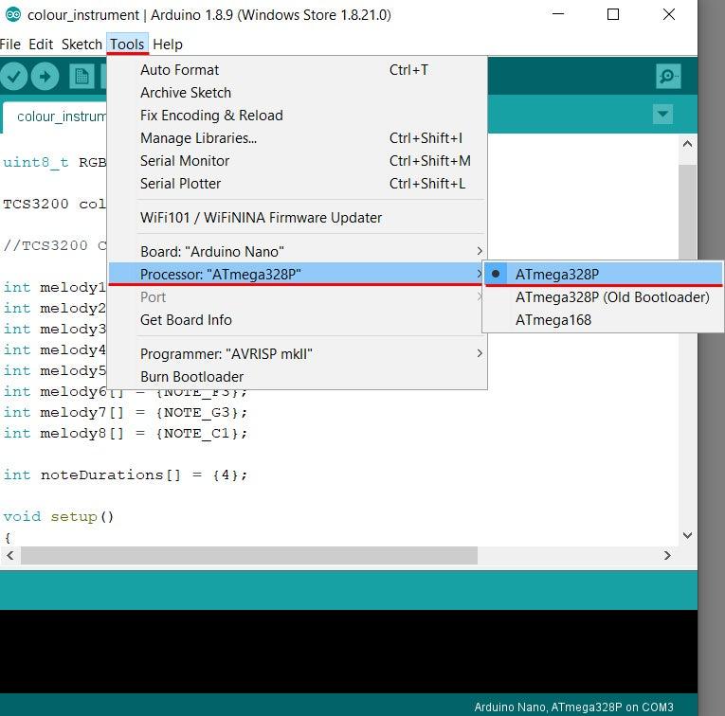Maximize the Arduino window
Viewport: 725px width, 716px height.
(613, 14)
